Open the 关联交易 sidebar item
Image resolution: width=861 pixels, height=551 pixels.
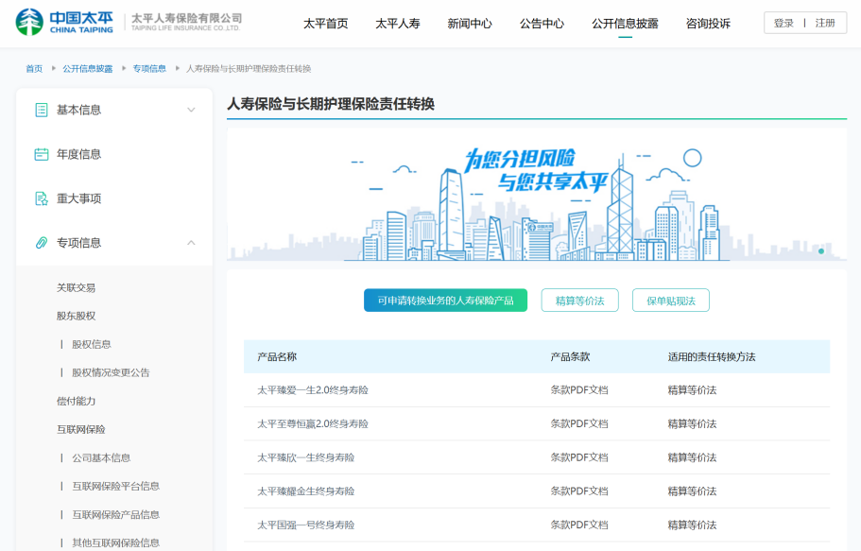pyautogui.click(x=76, y=287)
